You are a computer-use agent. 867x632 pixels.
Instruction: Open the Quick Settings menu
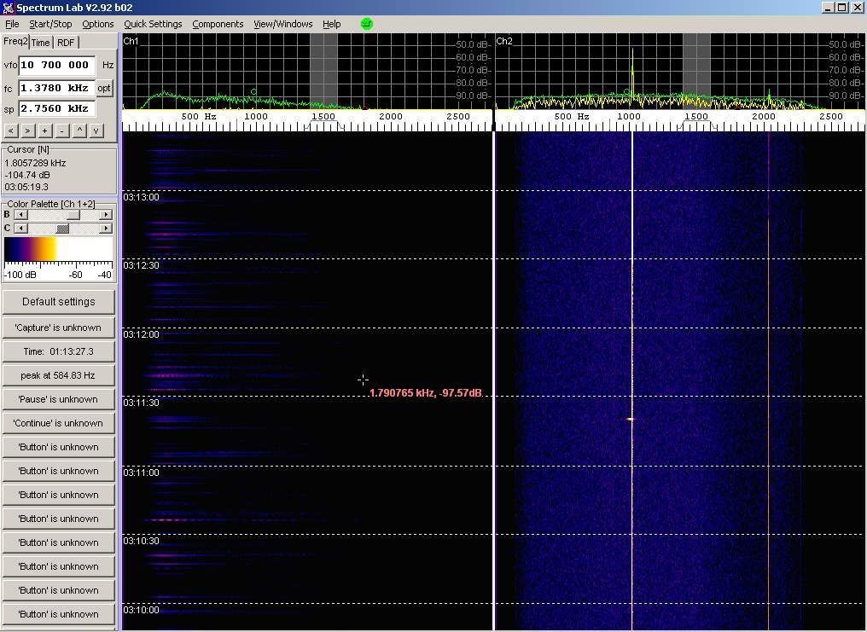click(x=153, y=24)
